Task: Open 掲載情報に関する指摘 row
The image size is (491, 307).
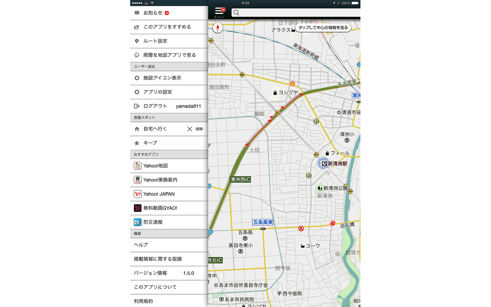Action: 169,259
